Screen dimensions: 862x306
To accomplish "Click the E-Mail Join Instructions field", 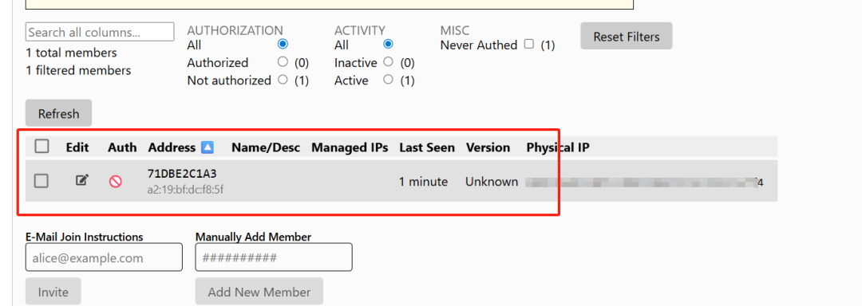I will (x=104, y=257).
